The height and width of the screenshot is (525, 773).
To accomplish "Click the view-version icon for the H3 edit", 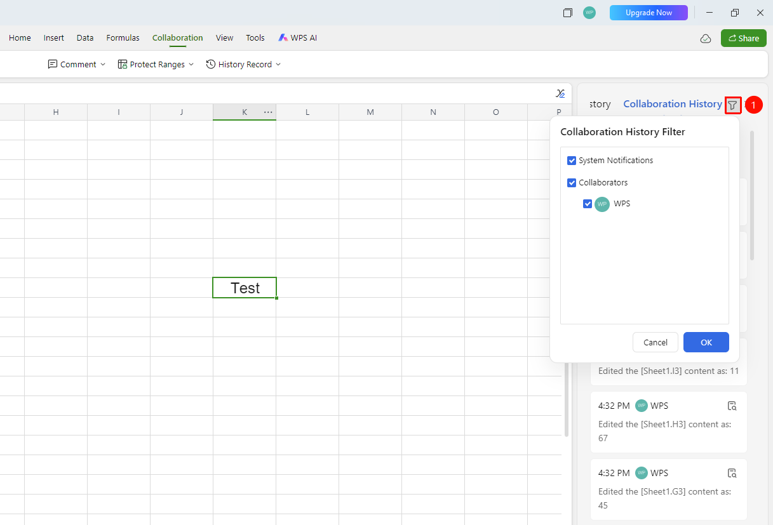I will point(732,406).
